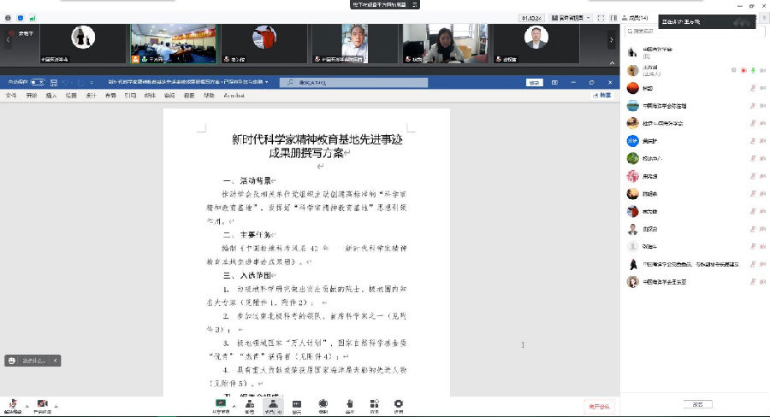
Task: Toggle muted mic for blue-avatar member row
Action: click(752, 141)
